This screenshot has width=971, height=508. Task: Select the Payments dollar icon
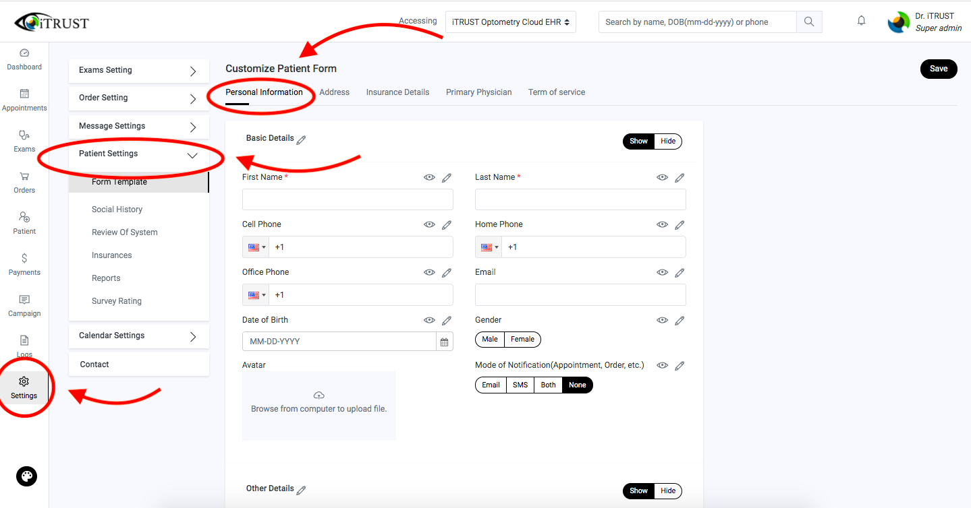(x=24, y=264)
